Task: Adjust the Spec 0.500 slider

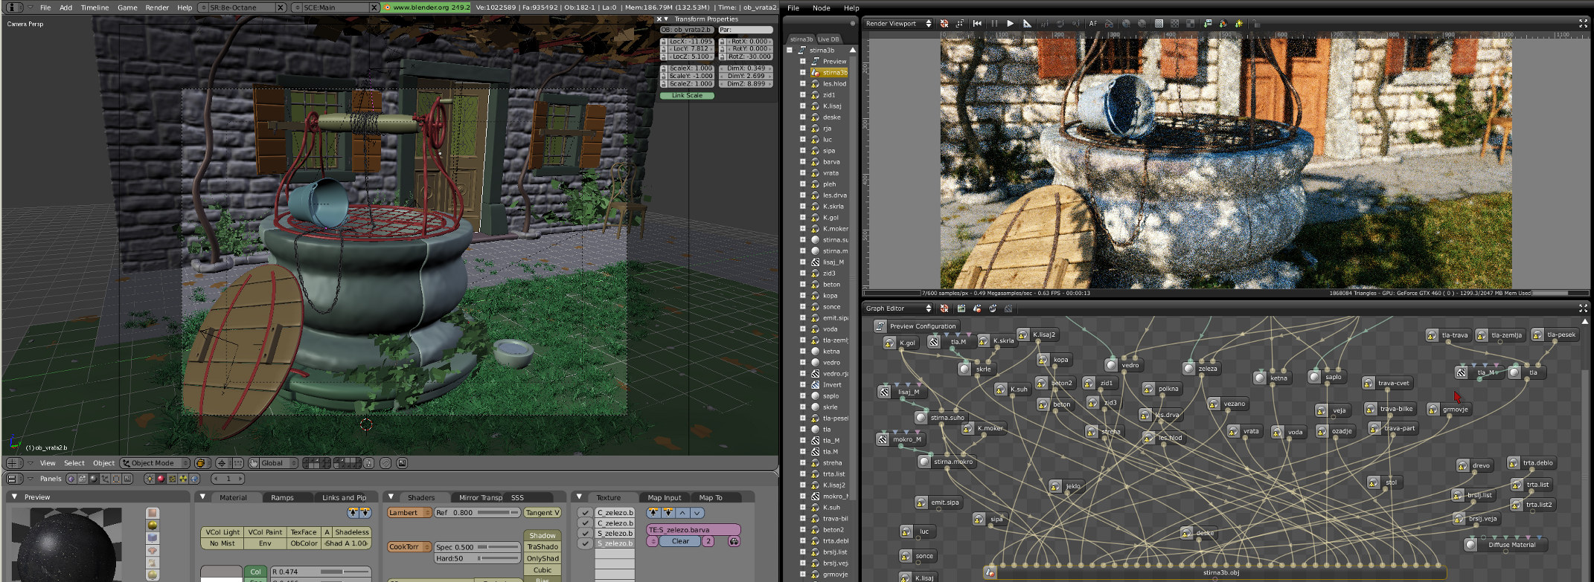Action: click(x=477, y=547)
